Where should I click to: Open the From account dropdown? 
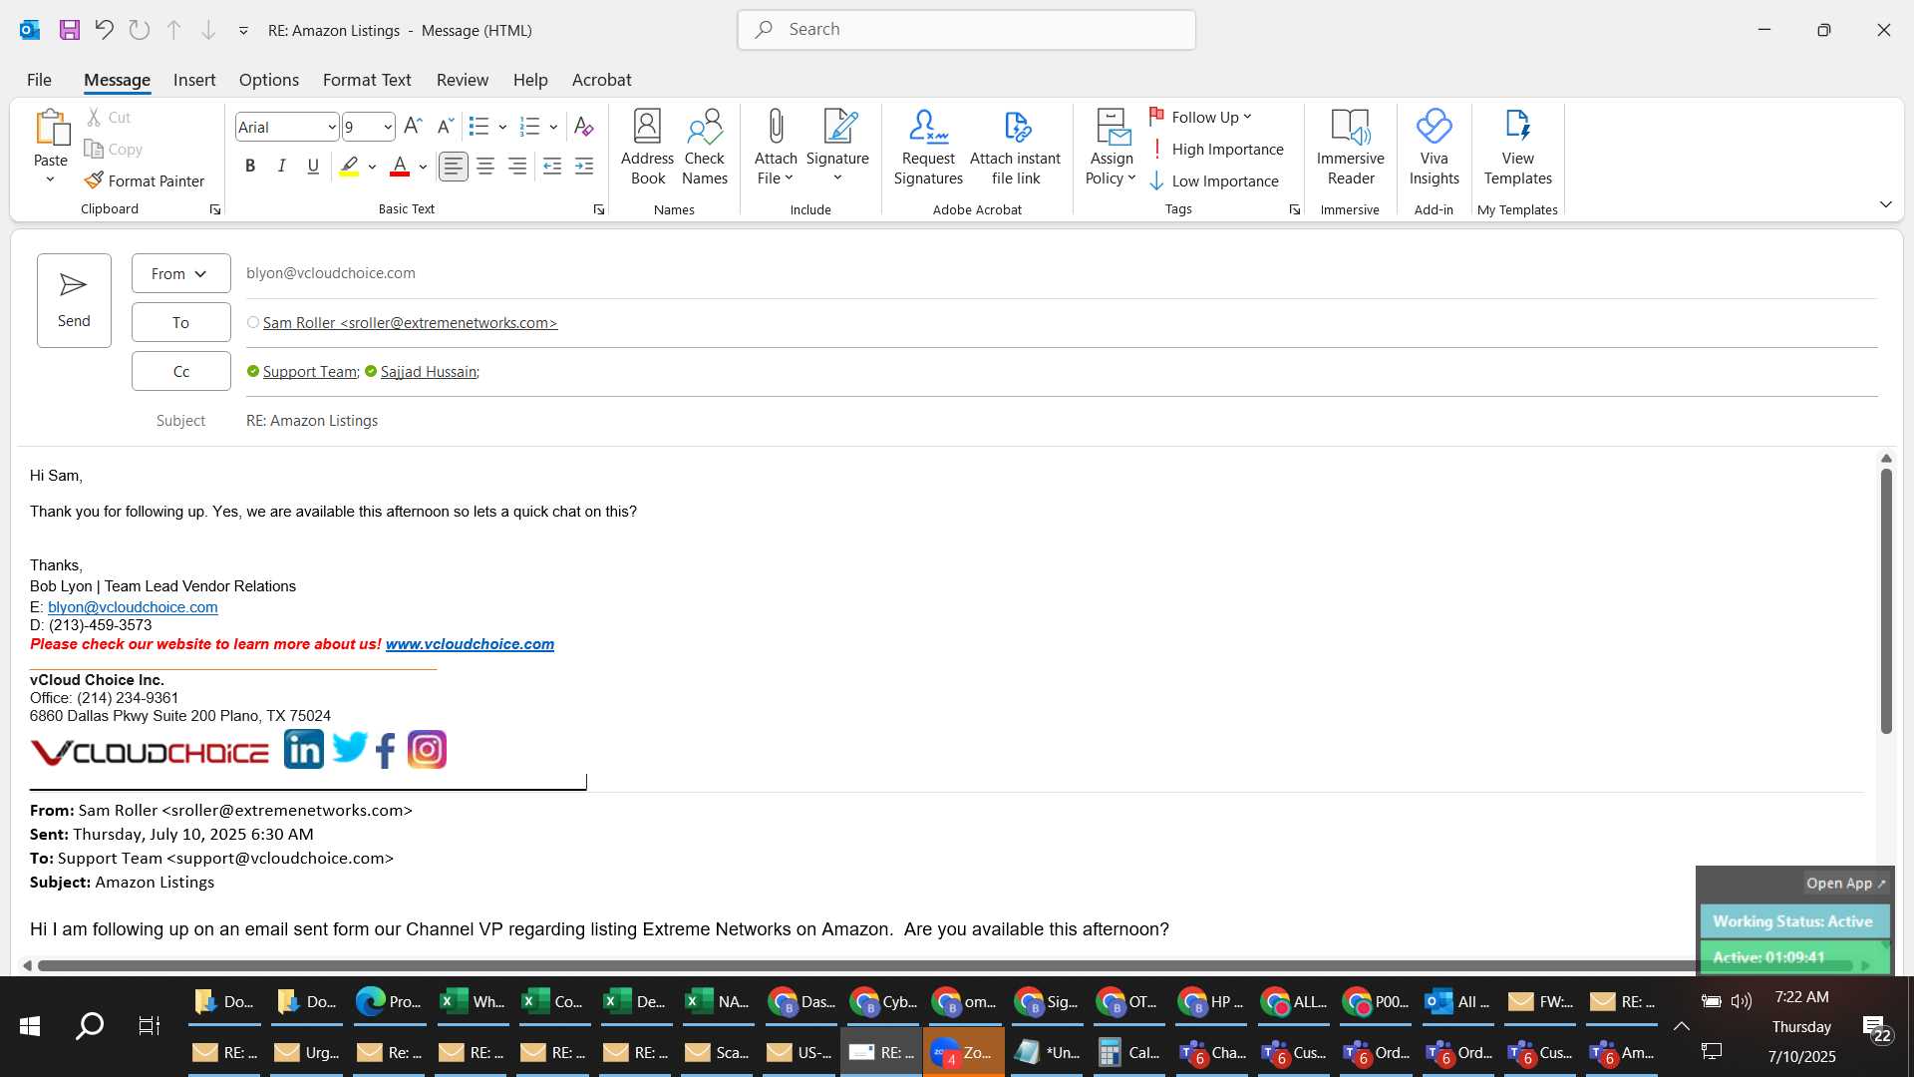pyautogui.click(x=180, y=273)
